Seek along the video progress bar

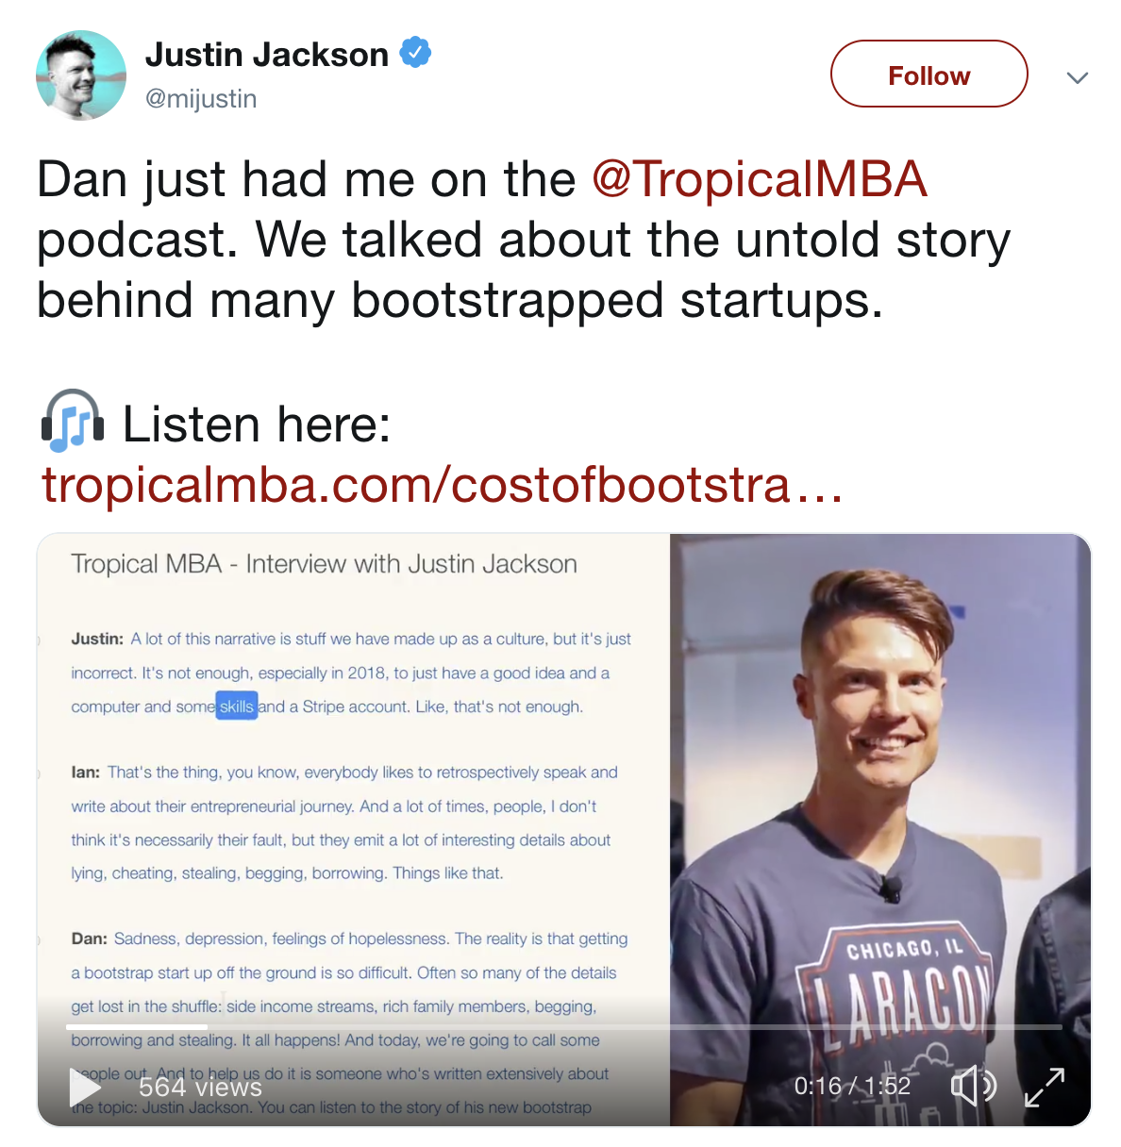coord(564,1026)
